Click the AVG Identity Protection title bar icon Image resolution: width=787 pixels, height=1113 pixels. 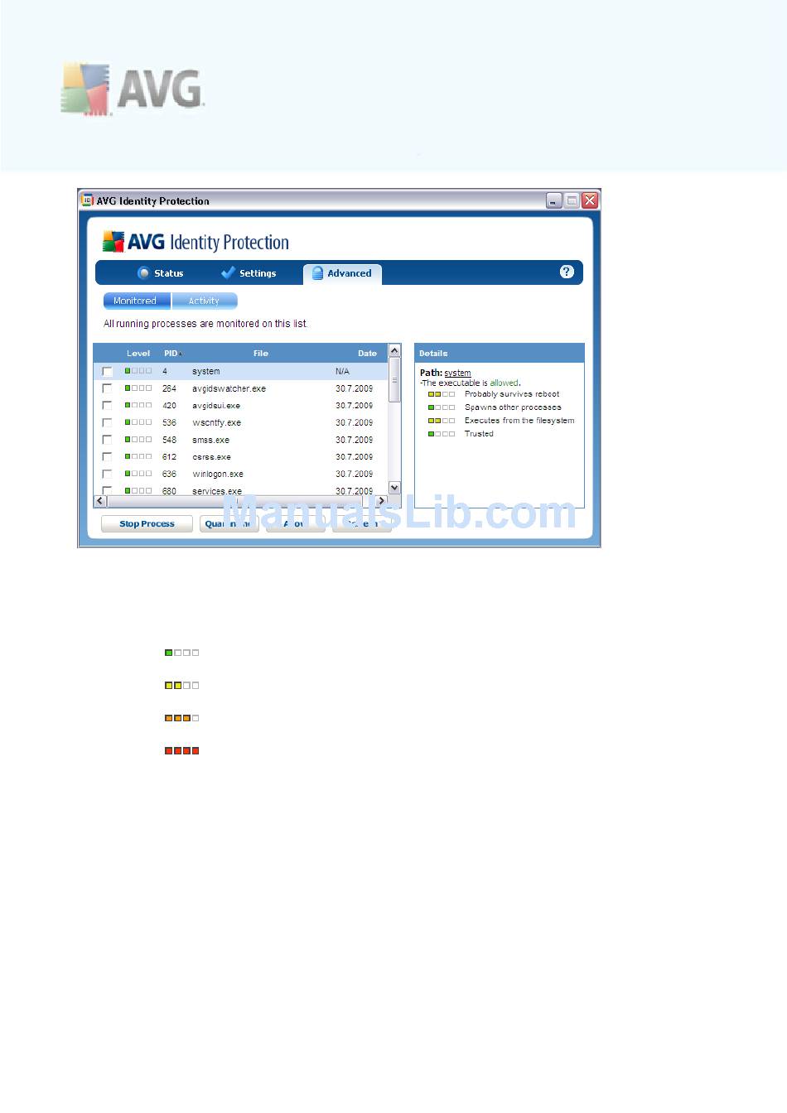coord(87,200)
